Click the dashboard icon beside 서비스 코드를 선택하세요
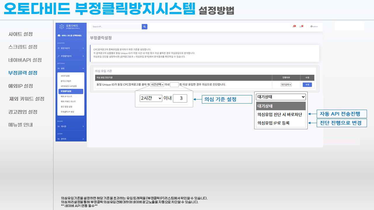This screenshot has height=210, width=374. [59, 36]
